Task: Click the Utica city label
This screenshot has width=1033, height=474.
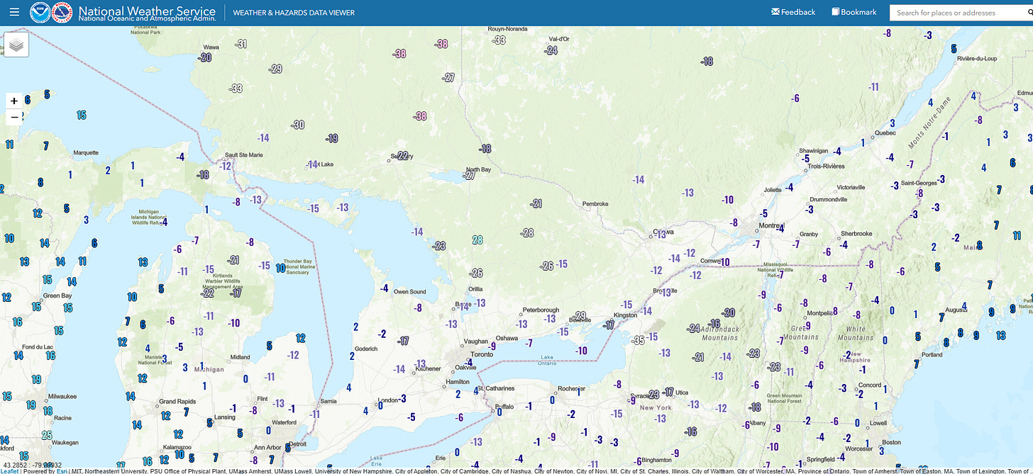Action: (681, 392)
